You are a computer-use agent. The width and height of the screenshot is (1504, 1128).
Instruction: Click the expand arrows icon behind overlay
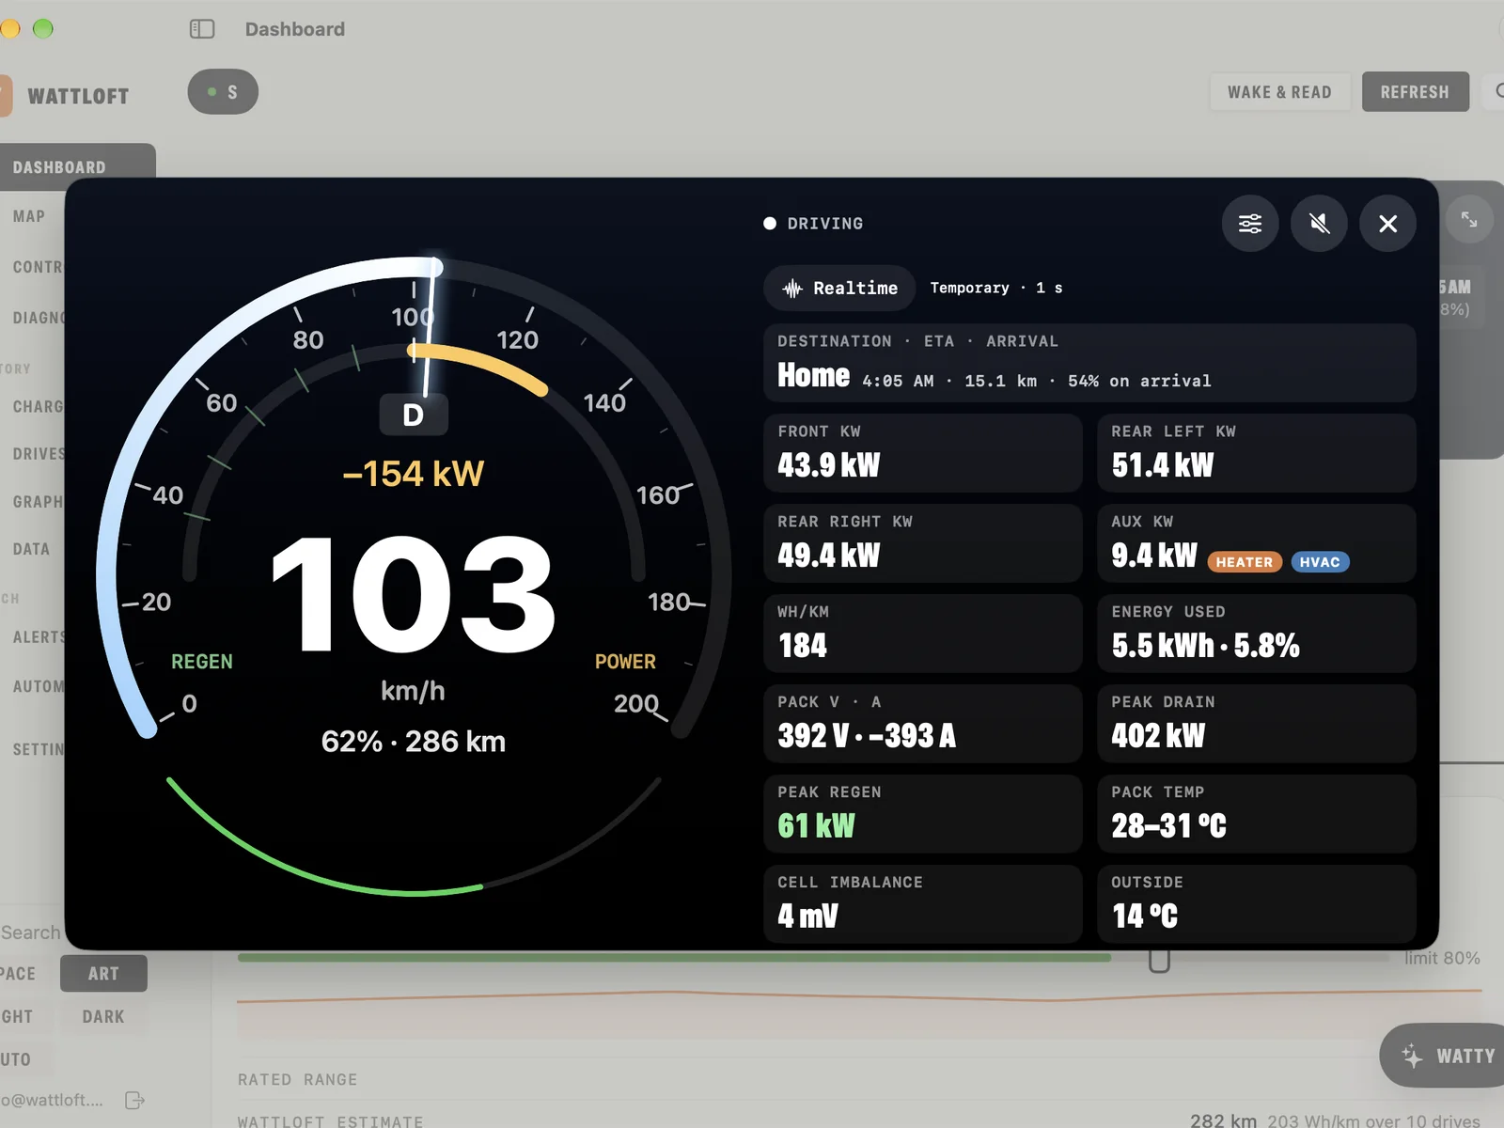pos(1469,219)
